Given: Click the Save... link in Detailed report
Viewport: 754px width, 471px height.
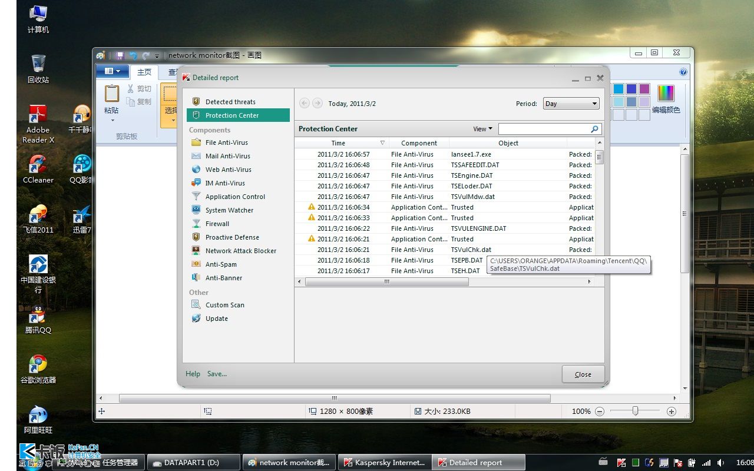Looking at the screenshot, I should (217, 373).
